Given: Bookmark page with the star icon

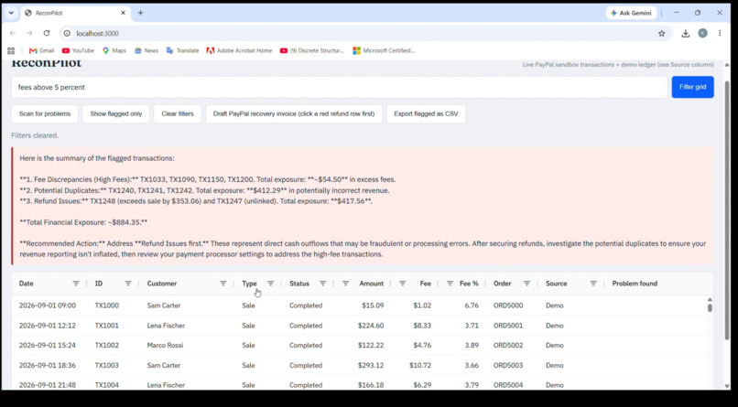Looking at the screenshot, I should [662, 33].
